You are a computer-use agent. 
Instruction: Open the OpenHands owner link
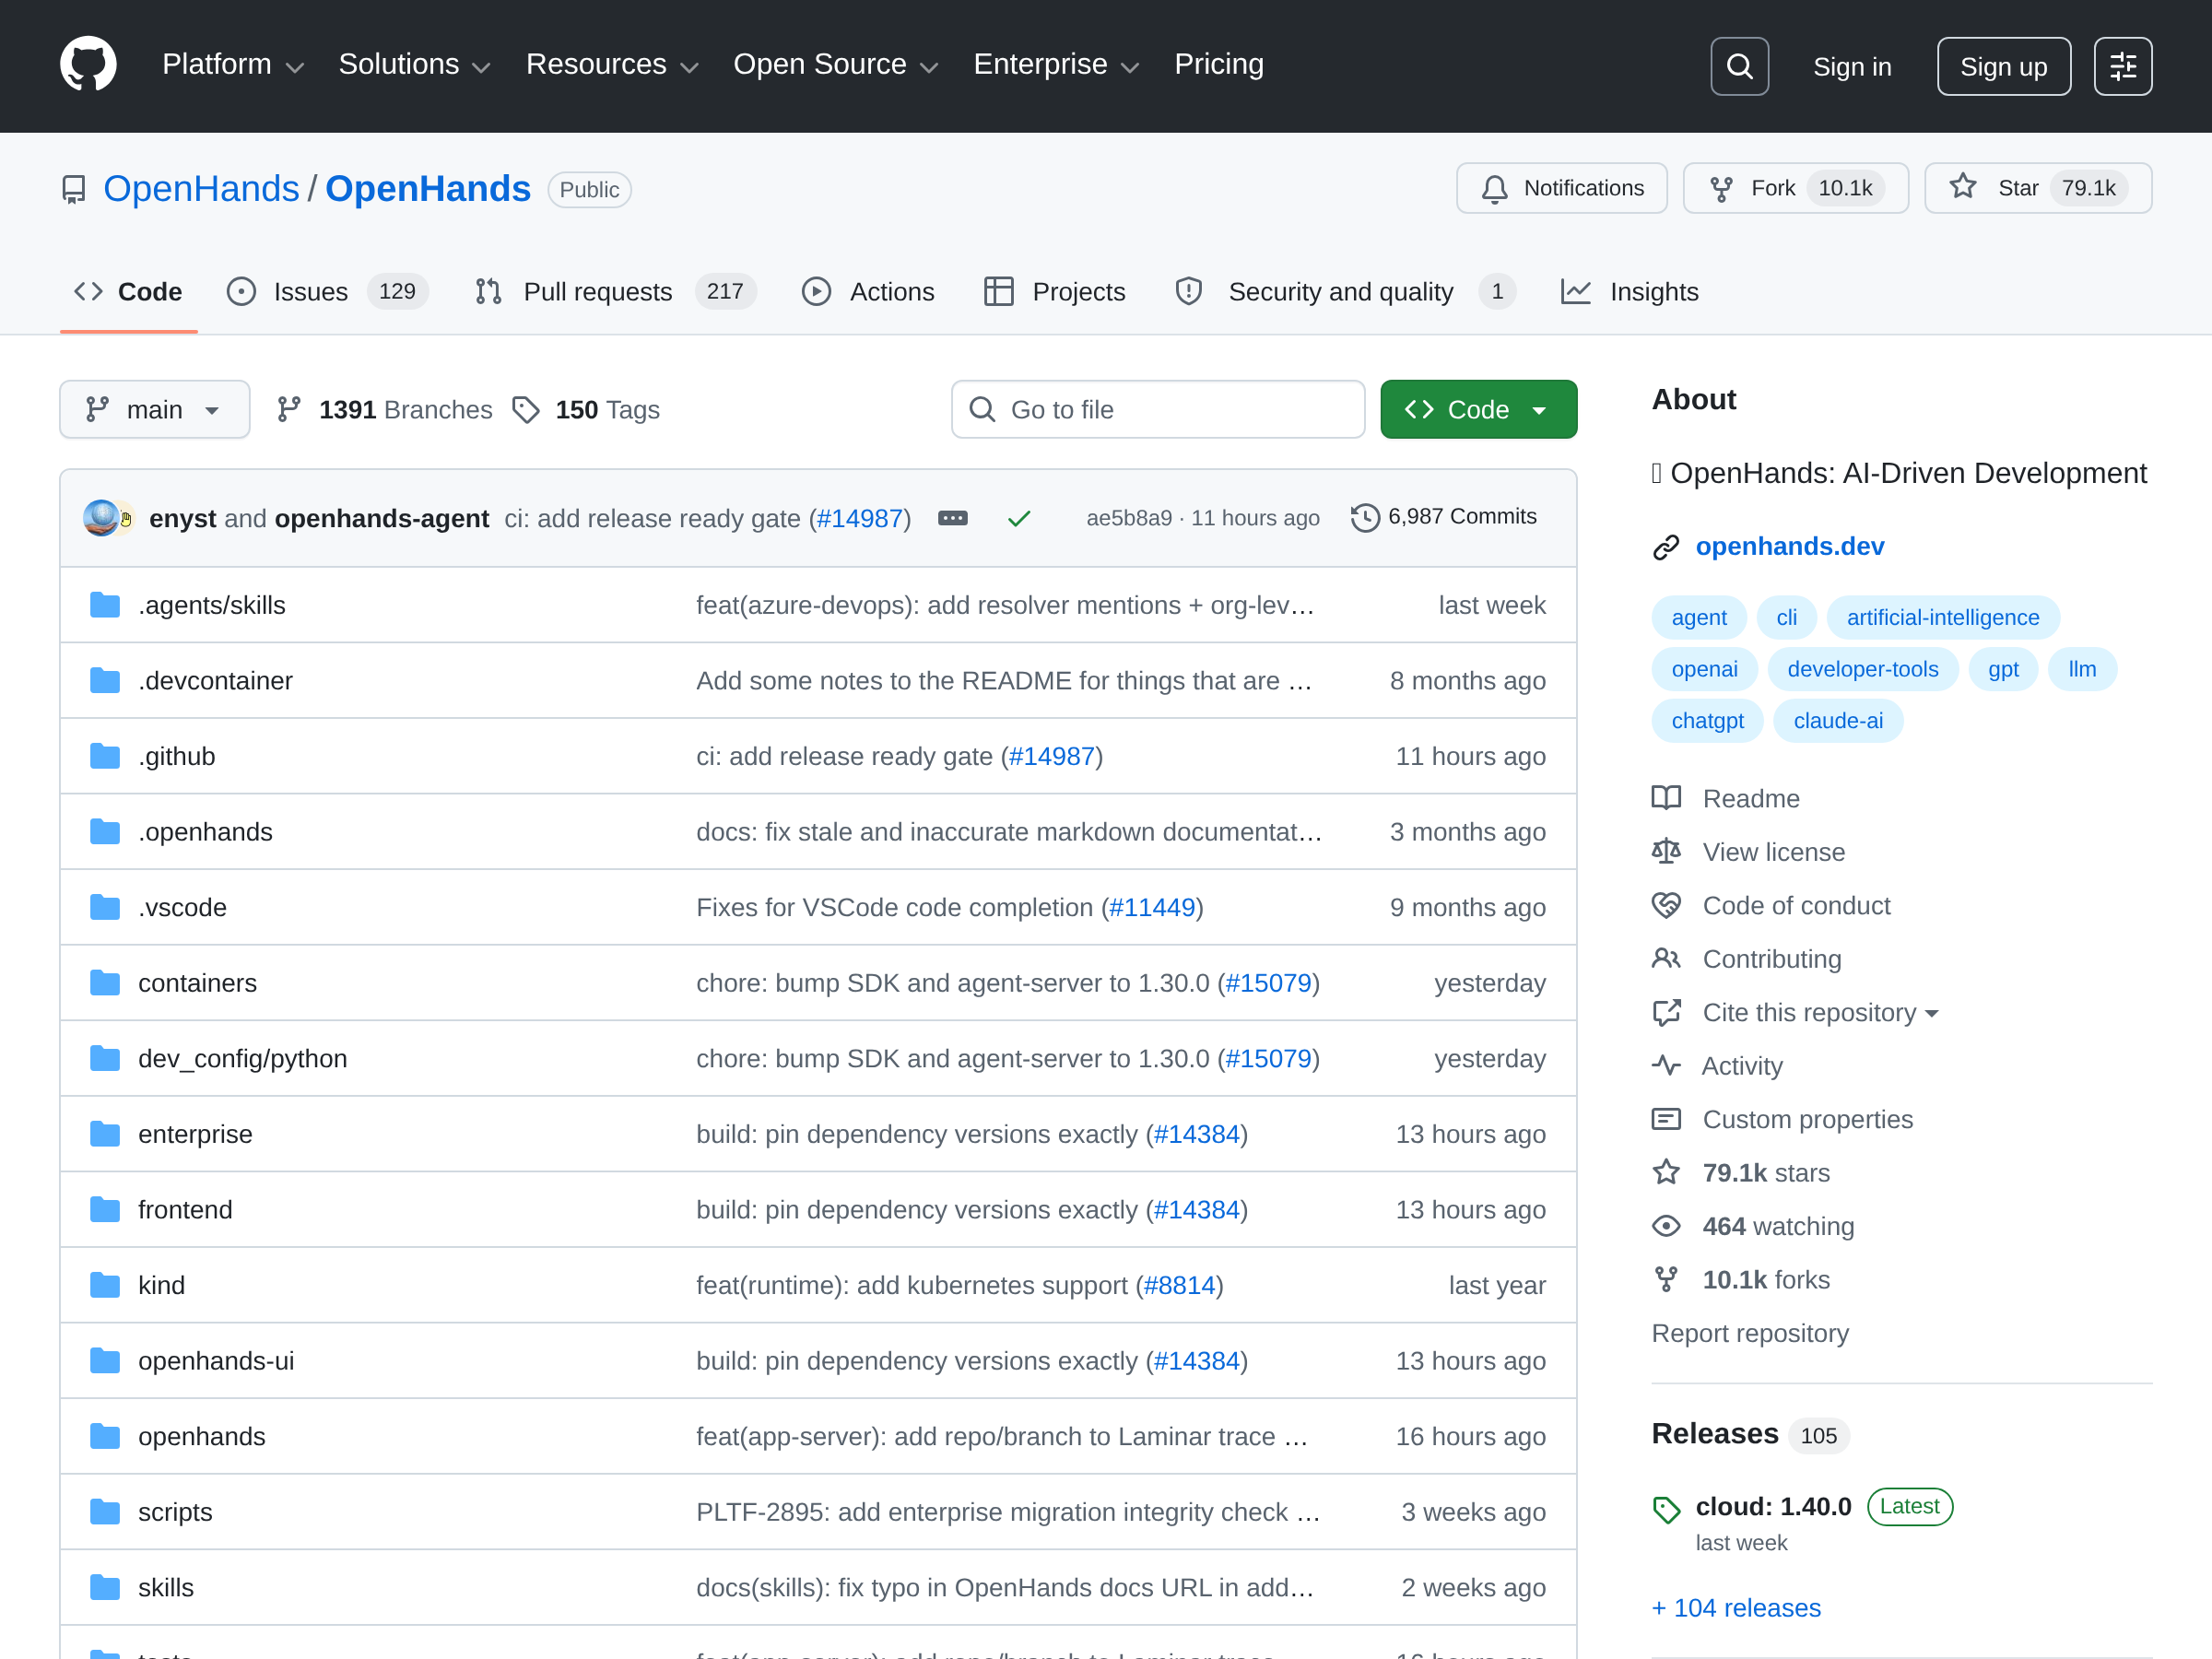point(201,189)
